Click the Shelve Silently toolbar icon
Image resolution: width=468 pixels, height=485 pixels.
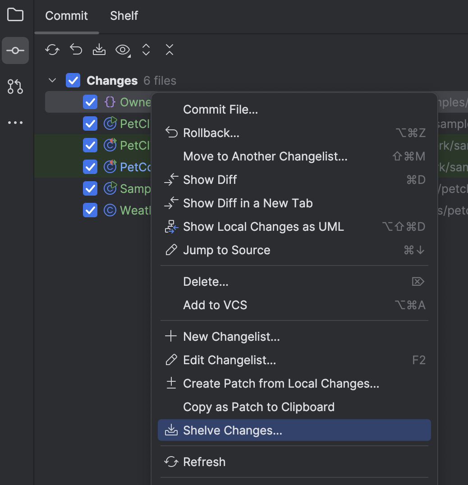(99, 50)
